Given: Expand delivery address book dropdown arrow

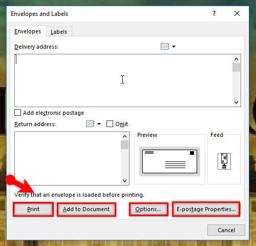Looking at the screenshot, I should pyautogui.click(x=174, y=47).
